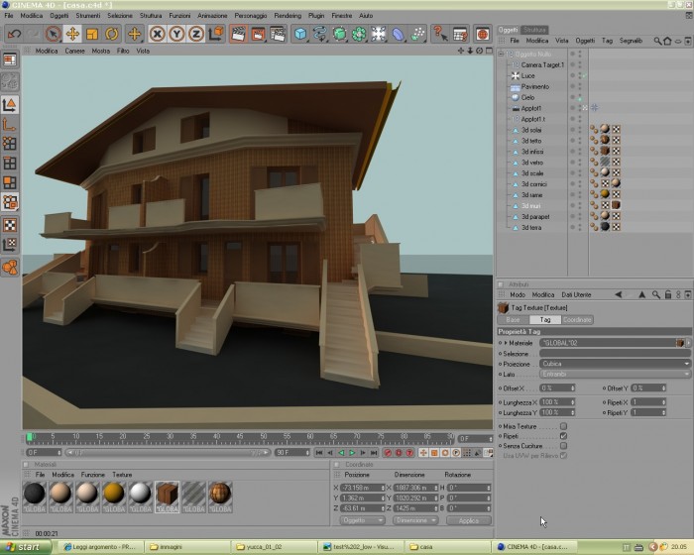Click the Lunghezza X value field
The height and width of the screenshot is (555, 694).
coord(557,402)
